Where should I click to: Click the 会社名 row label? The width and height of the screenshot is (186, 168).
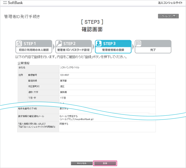click(x=22, y=68)
